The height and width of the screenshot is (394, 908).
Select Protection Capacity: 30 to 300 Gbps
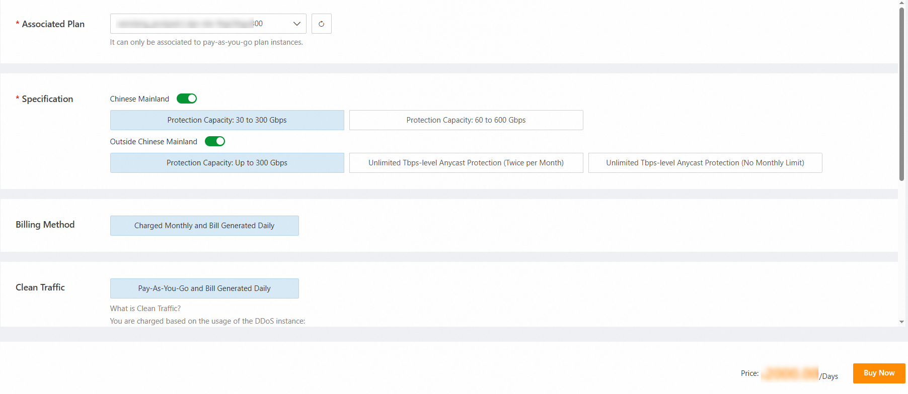[227, 120]
